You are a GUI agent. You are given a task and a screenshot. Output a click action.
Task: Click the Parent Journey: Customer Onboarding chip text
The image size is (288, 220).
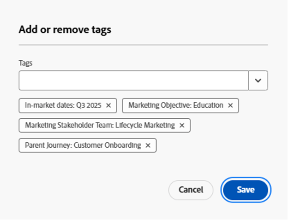point(83,145)
